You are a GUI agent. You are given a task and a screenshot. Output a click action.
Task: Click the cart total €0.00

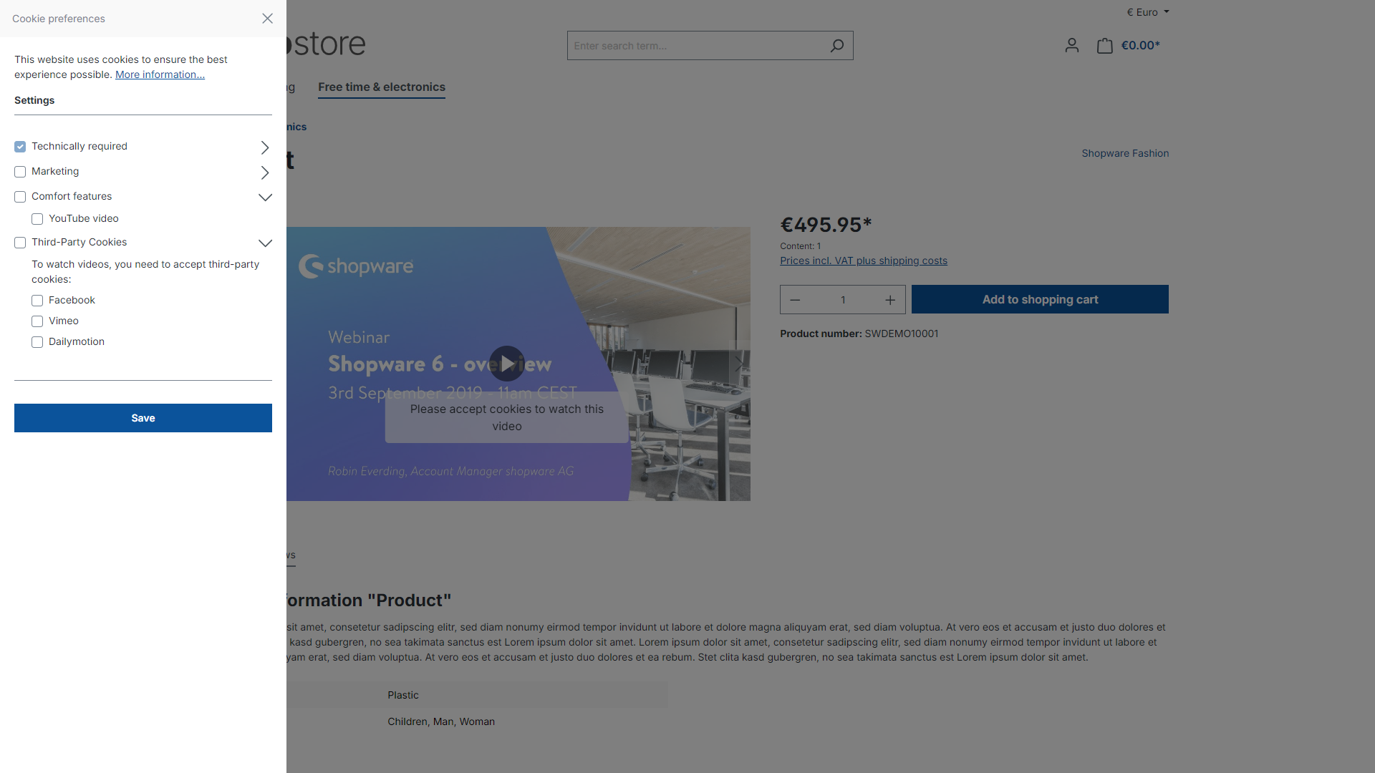pyautogui.click(x=1140, y=45)
